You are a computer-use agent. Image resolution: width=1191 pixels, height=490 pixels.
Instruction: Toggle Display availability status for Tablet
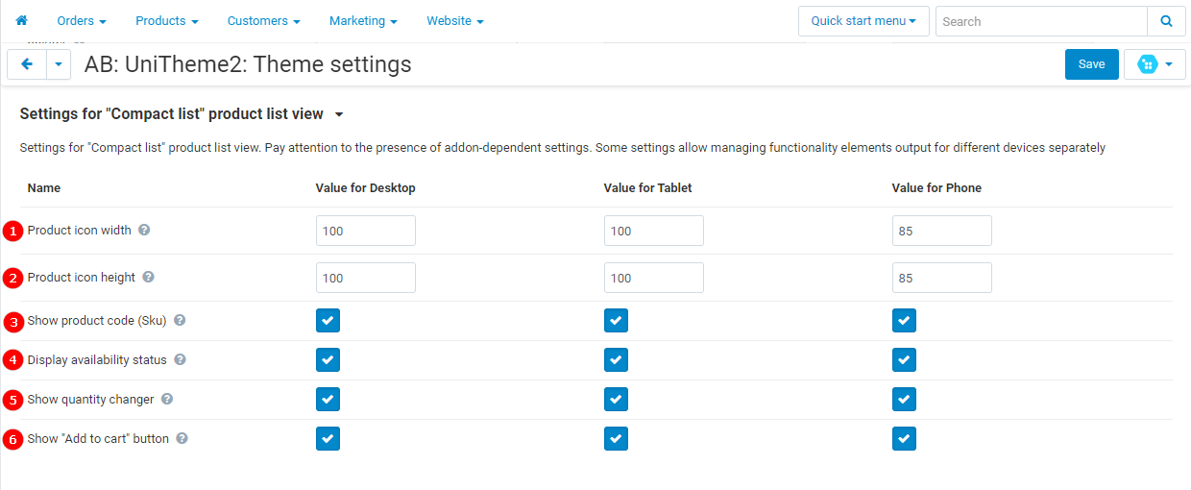tap(616, 360)
